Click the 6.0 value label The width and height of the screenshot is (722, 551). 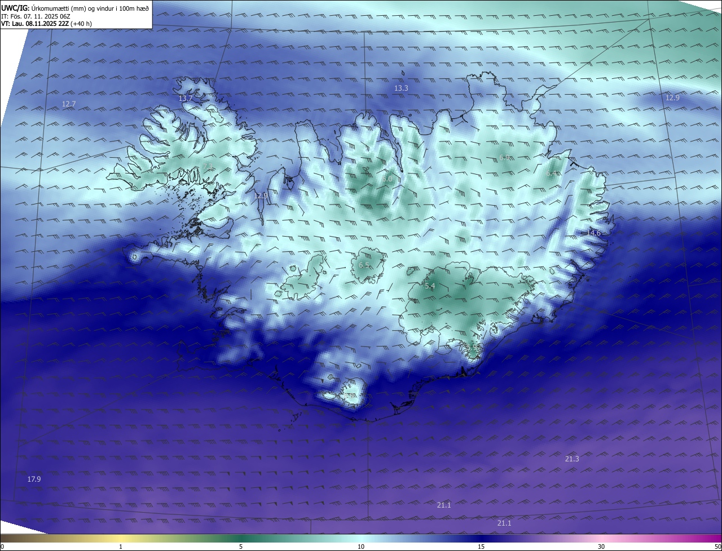point(386,179)
